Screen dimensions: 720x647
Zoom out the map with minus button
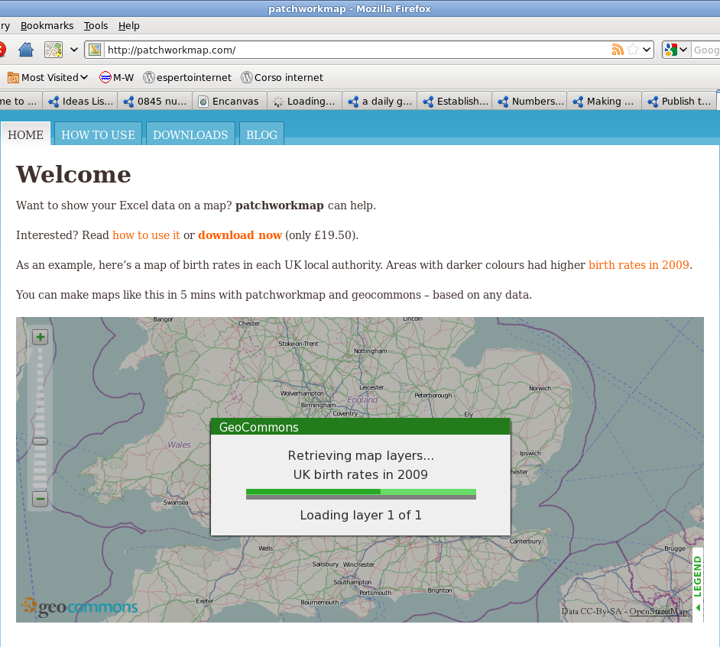tap(41, 499)
